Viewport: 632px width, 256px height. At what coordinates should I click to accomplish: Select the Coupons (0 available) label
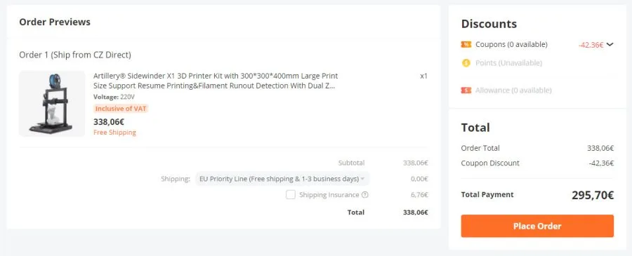click(x=511, y=45)
